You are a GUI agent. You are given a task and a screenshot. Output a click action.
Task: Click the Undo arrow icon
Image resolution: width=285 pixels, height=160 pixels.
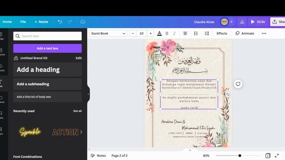tap(60, 22)
